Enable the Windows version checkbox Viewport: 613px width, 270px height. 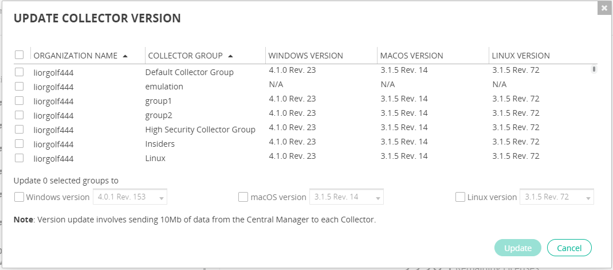(19, 197)
